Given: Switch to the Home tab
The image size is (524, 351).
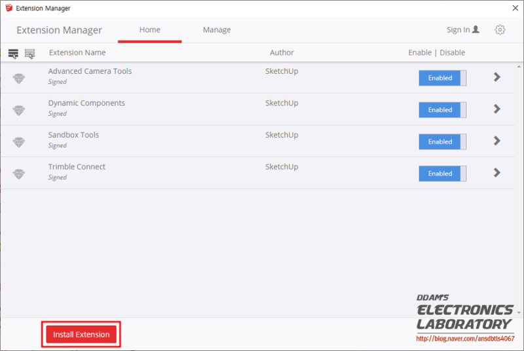Looking at the screenshot, I should (x=150, y=29).
